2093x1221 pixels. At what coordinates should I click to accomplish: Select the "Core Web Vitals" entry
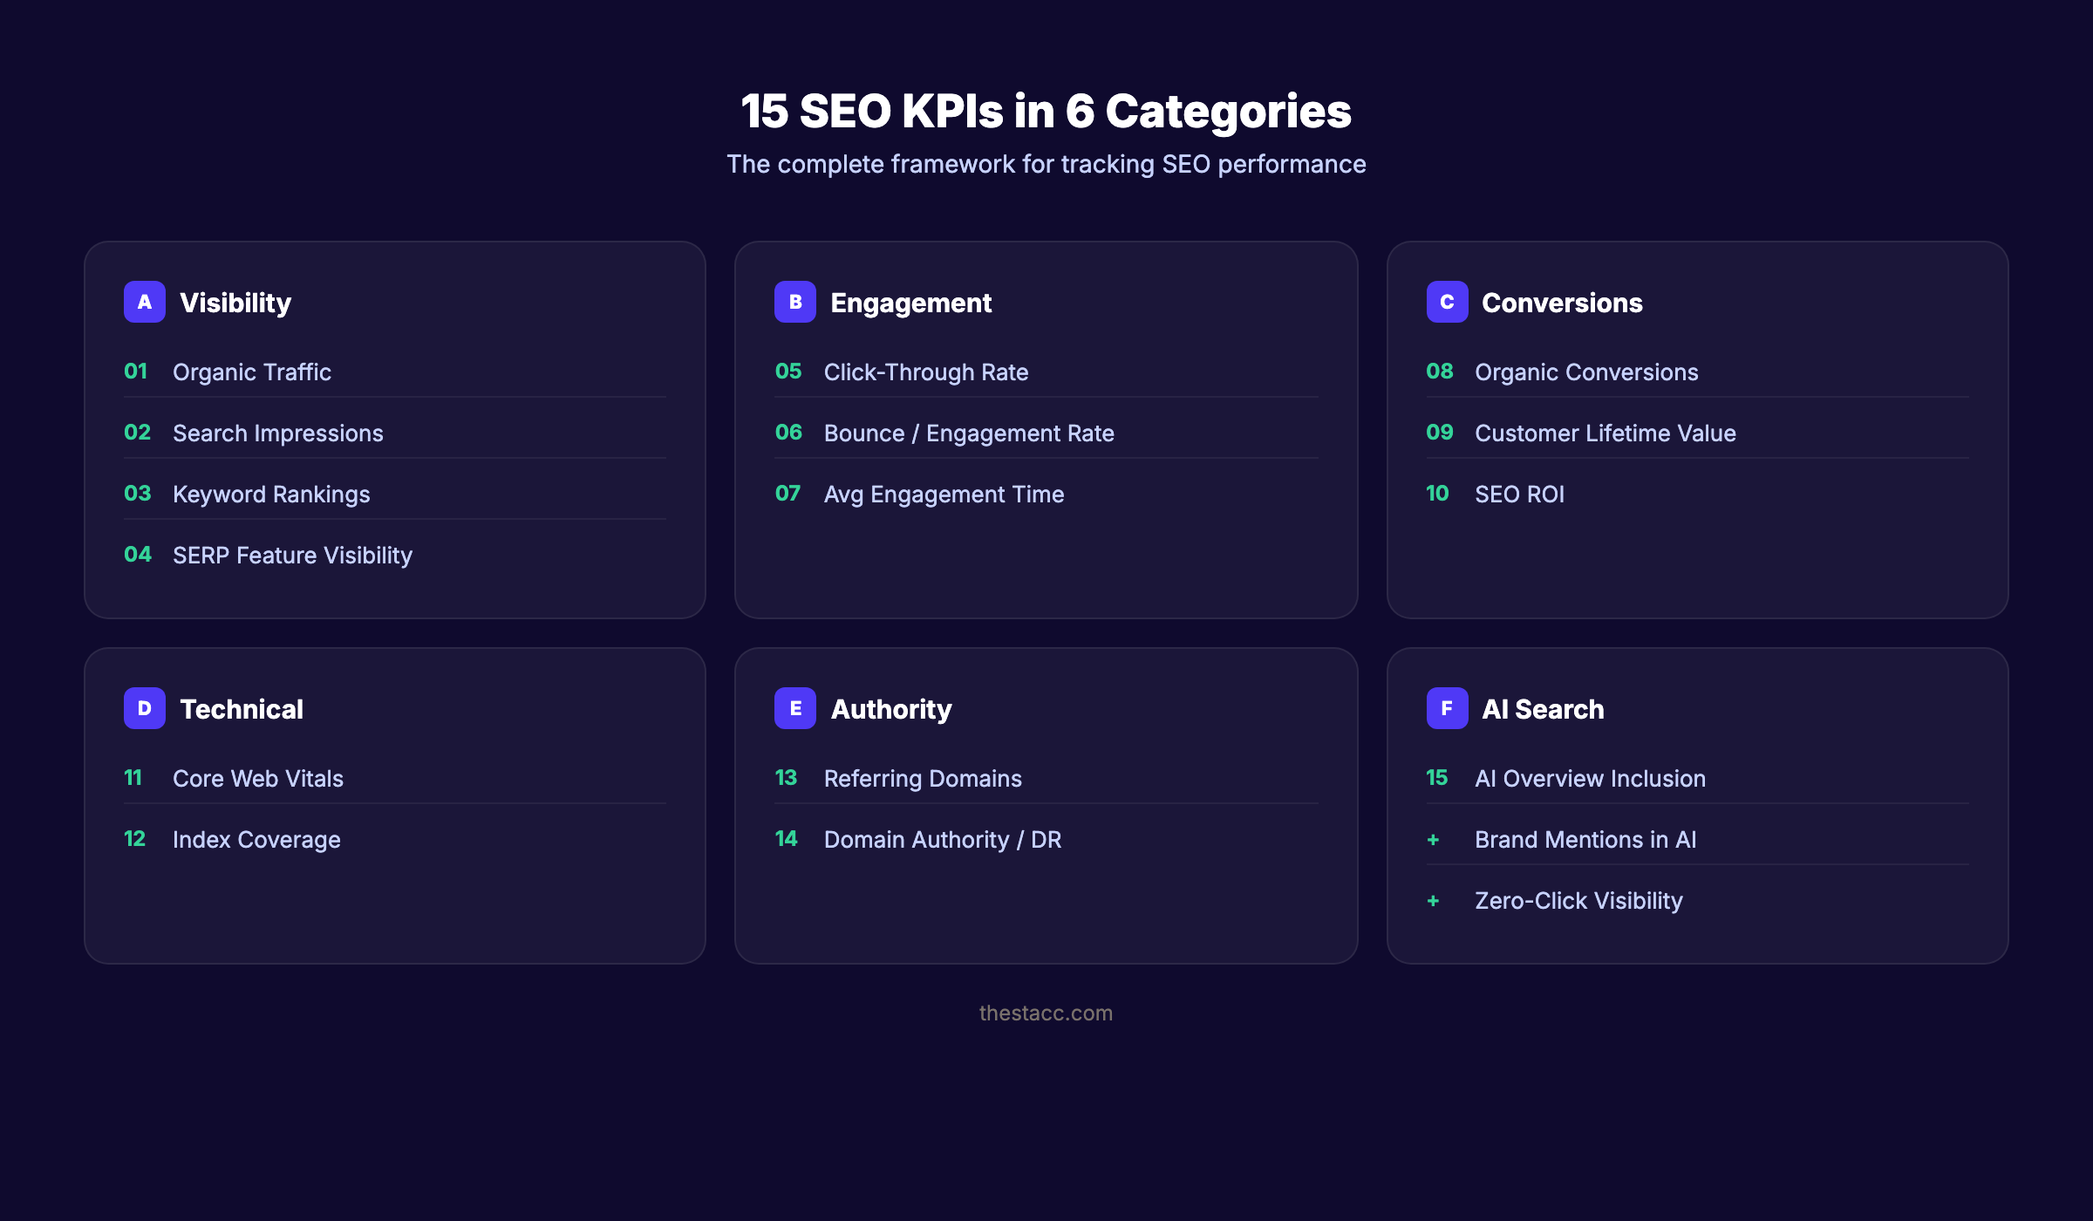(258, 778)
